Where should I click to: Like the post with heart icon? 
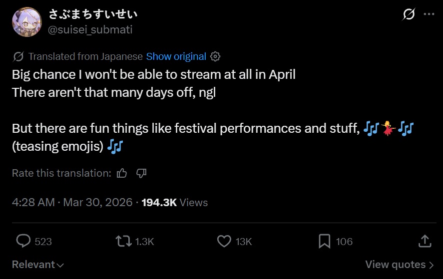coord(224,242)
